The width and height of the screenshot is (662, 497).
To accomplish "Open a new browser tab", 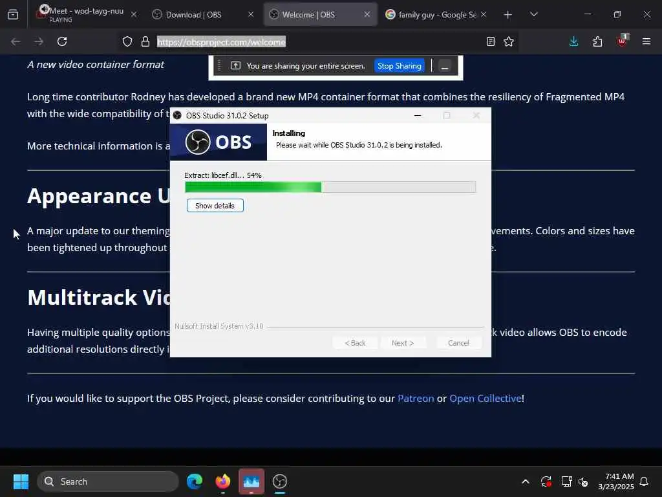I will 508,15.
